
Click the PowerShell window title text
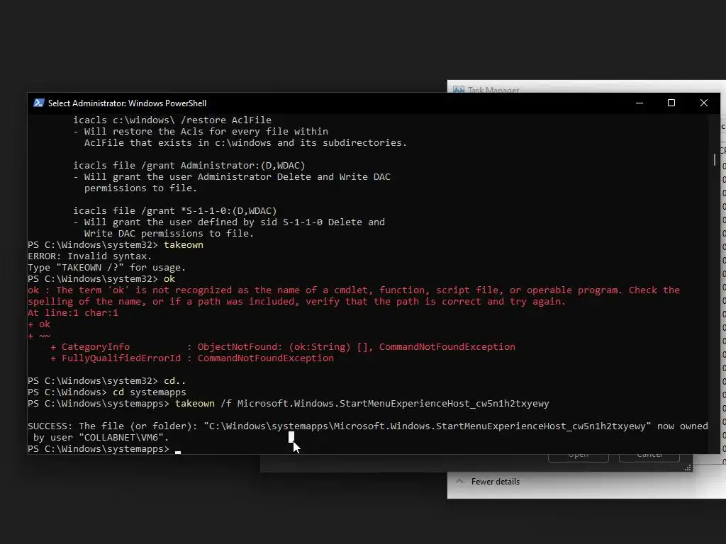coord(128,103)
